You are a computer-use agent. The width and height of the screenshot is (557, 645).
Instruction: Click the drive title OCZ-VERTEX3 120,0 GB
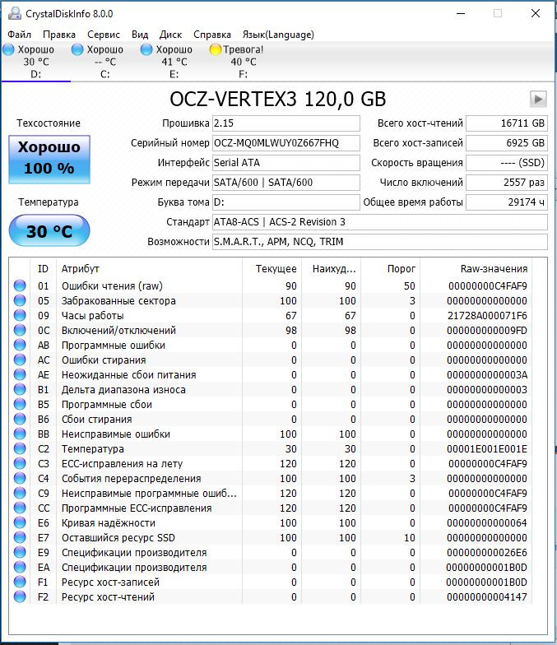278,99
